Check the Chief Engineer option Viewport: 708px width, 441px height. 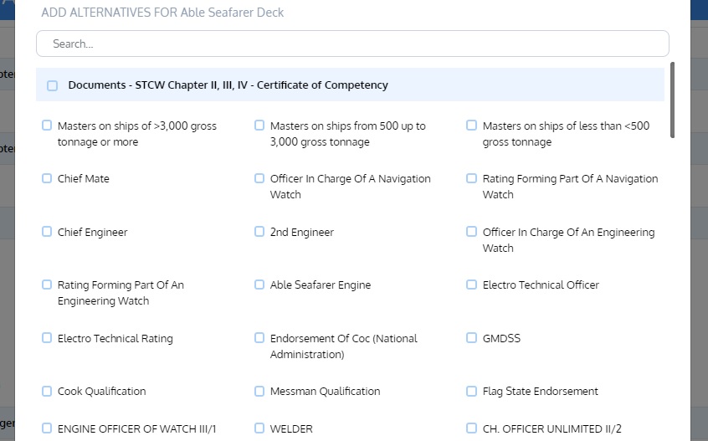click(47, 232)
